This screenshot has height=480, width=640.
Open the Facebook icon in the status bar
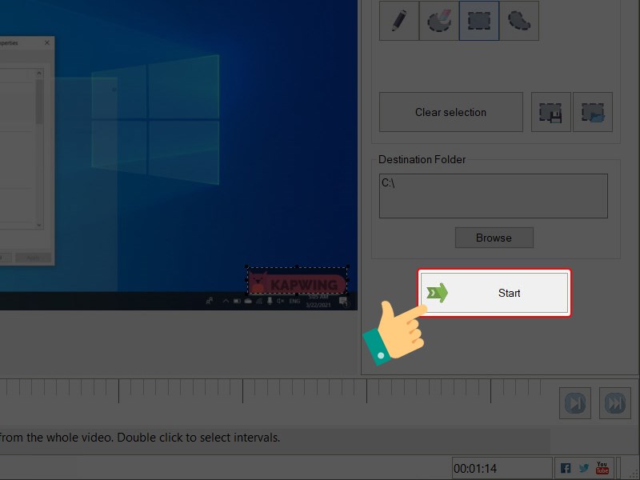(x=565, y=466)
